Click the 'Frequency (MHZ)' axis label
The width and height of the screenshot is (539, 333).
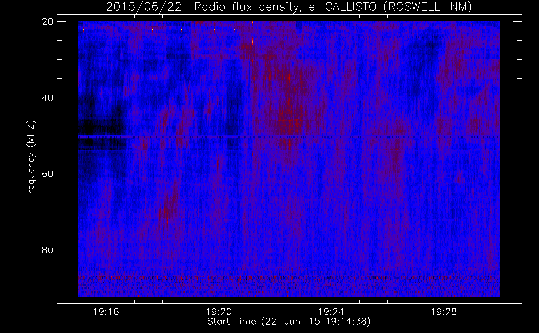[31, 160]
